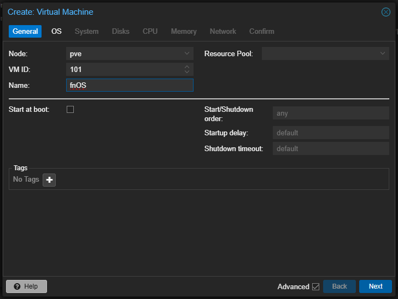
Task: Click the Back button
Action: click(x=340, y=286)
